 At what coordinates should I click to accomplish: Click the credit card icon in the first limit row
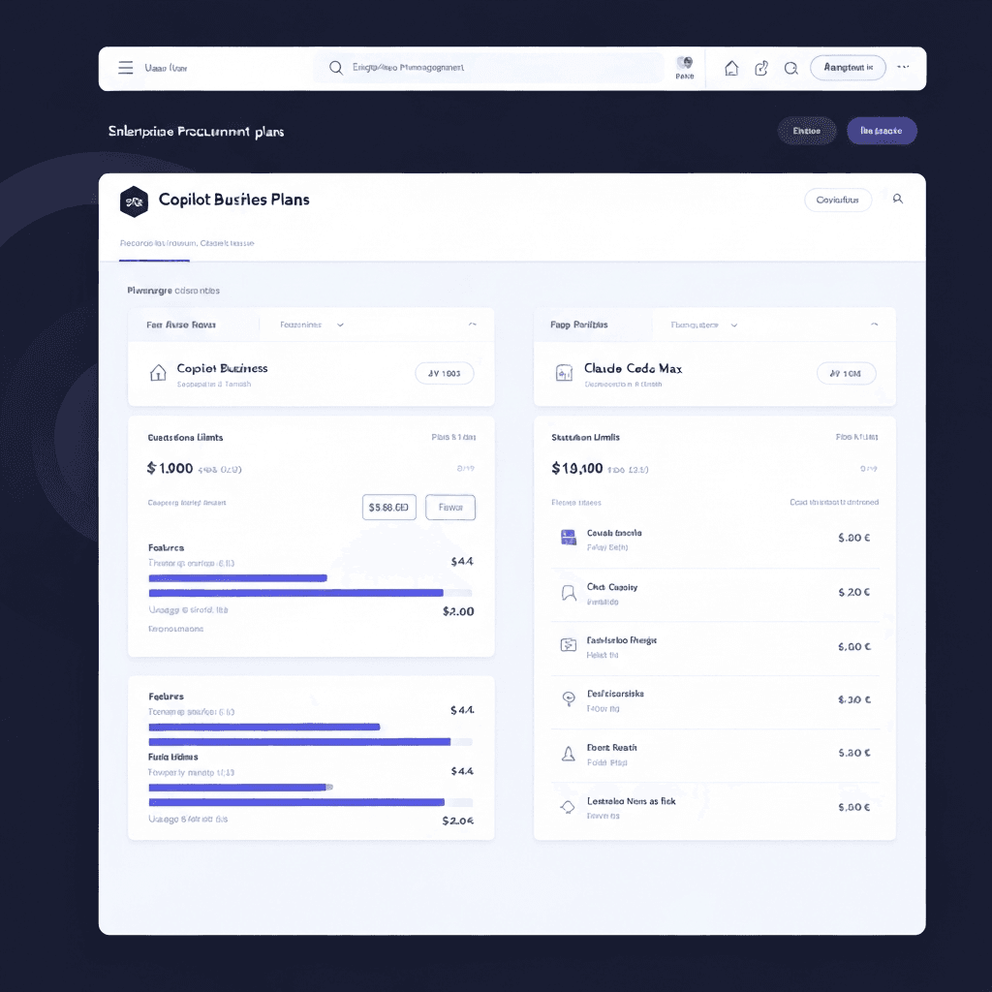pyautogui.click(x=567, y=537)
